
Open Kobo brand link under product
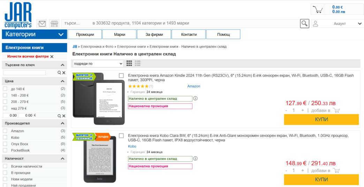coord(132,146)
